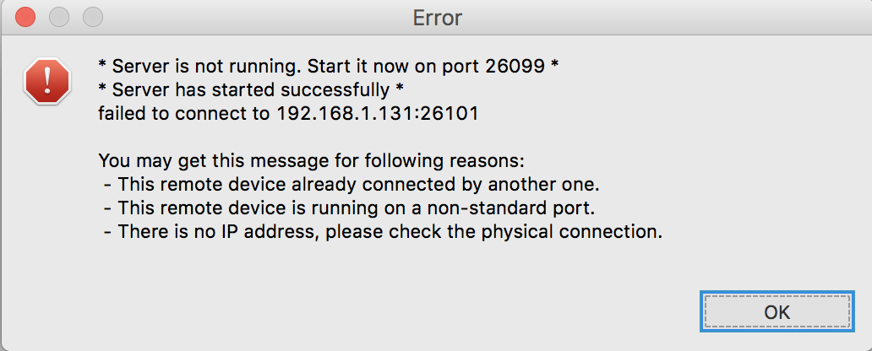The width and height of the screenshot is (872, 351).
Task: Click the OK button
Action: [x=777, y=312]
